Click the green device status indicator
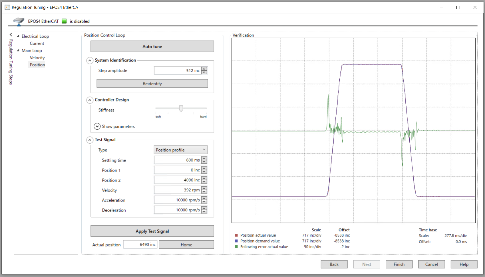This screenshot has height=277, width=485. (64, 21)
